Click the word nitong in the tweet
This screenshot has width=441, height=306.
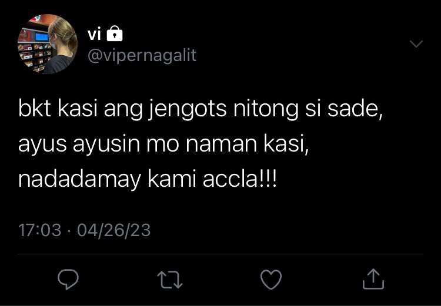coord(266,110)
